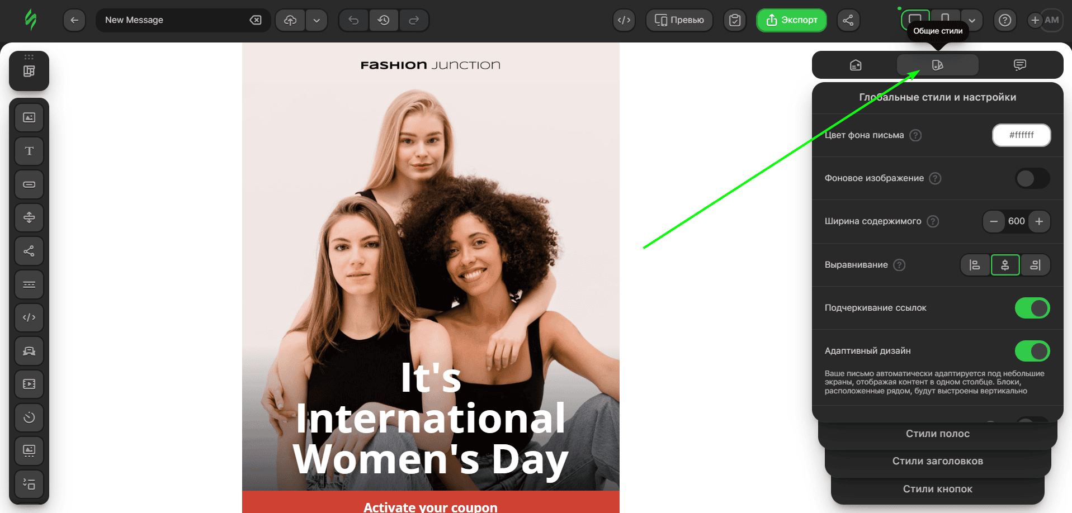Viewport: 1072px width, 513px height.
Task: Expand Стили полос section
Action: (937, 434)
